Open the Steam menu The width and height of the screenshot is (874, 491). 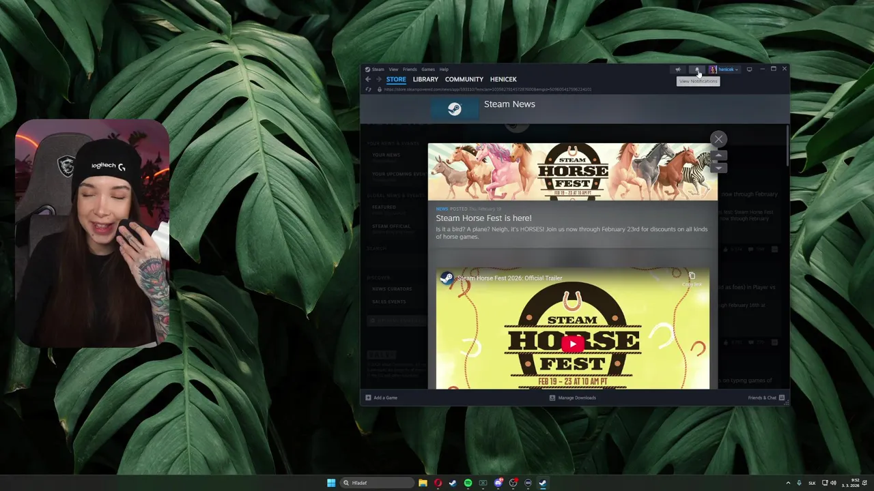(x=375, y=69)
